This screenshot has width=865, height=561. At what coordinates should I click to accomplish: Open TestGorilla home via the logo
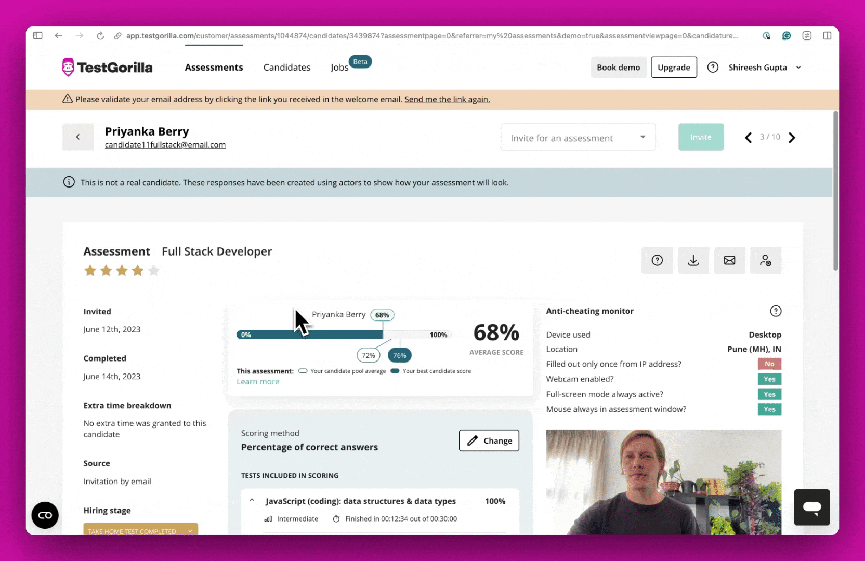point(107,66)
